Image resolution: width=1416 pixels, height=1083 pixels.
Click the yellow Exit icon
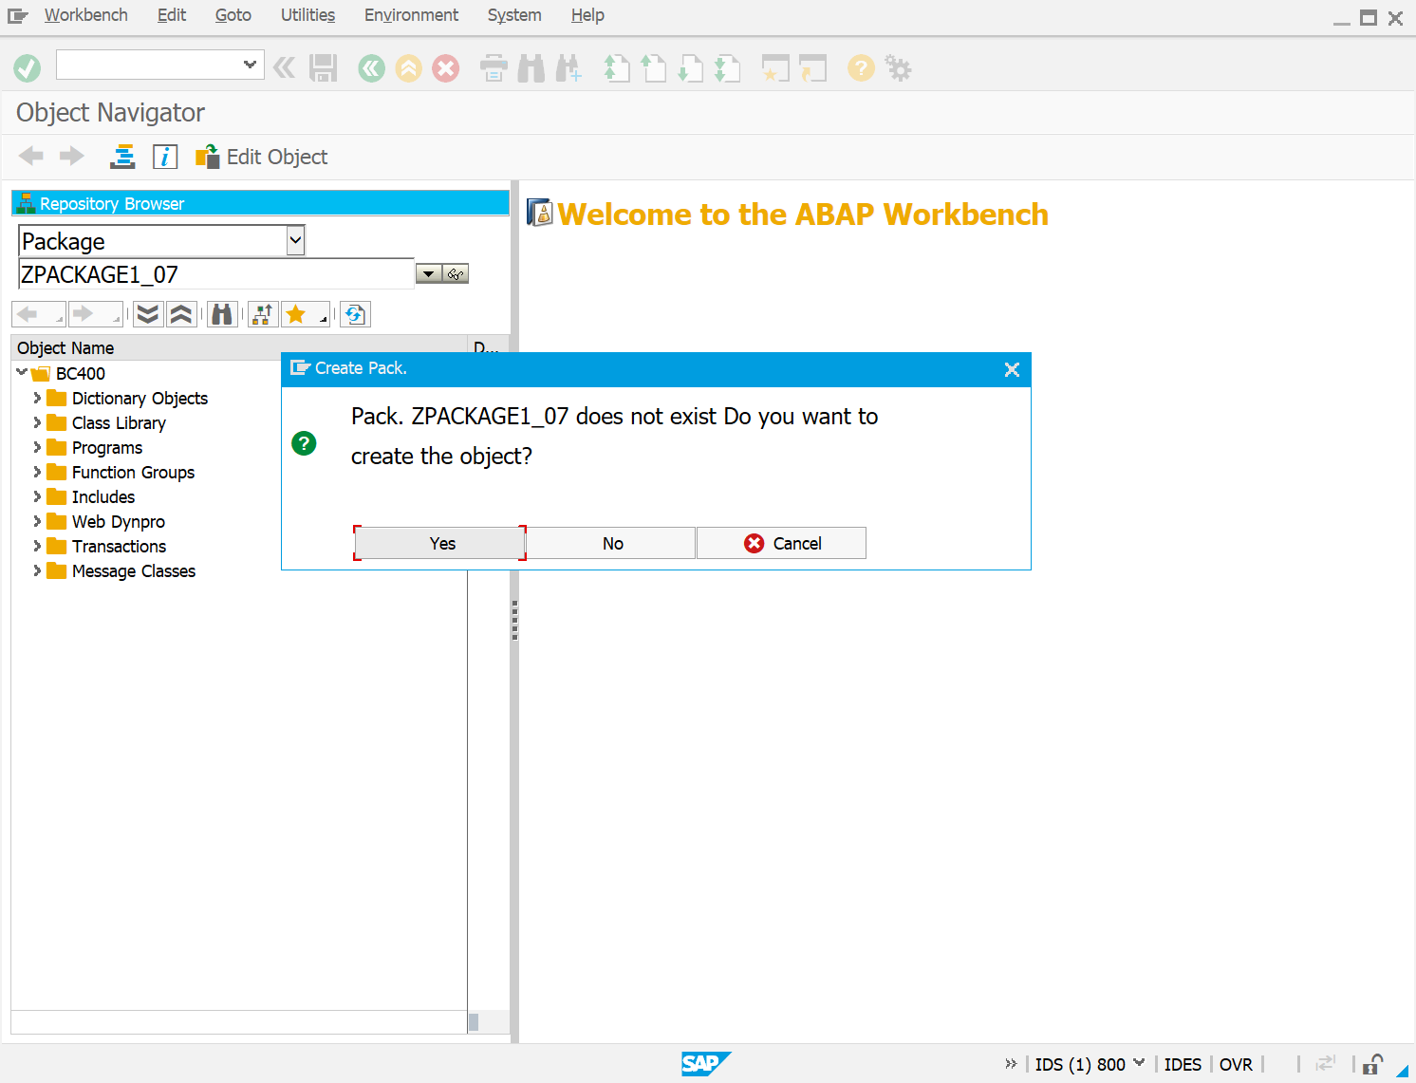point(408,68)
